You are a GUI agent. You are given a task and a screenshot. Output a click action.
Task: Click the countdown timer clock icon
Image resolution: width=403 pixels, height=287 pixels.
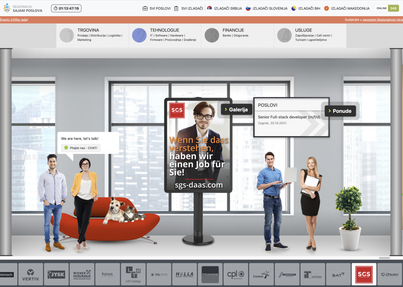coord(55,9)
